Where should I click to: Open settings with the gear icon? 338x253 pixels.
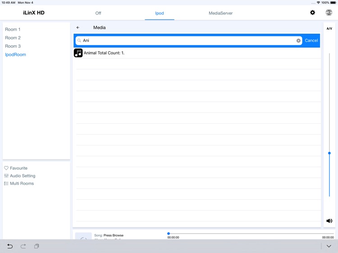[x=312, y=13]
